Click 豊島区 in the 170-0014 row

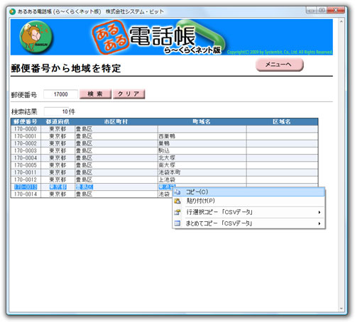116,194
